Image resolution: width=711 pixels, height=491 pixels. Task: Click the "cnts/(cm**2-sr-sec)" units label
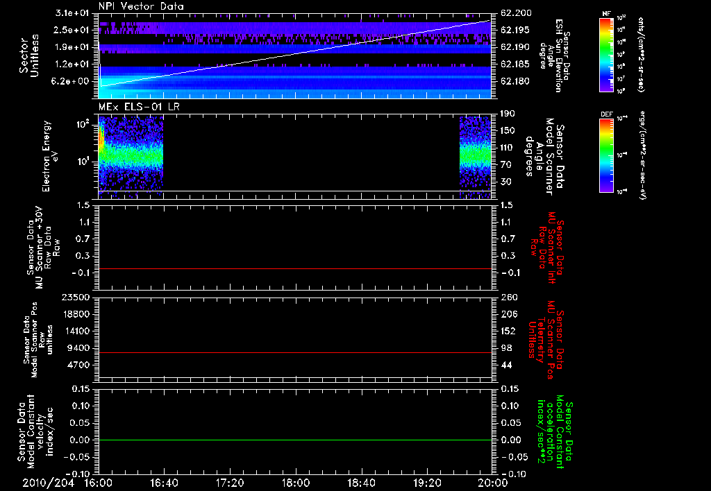pos(641,54)
